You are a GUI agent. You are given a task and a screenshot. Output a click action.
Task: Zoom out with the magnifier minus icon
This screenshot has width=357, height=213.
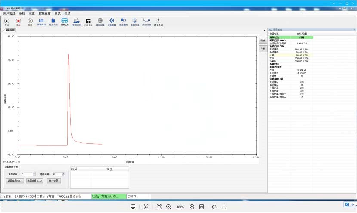tap(169, 207)
